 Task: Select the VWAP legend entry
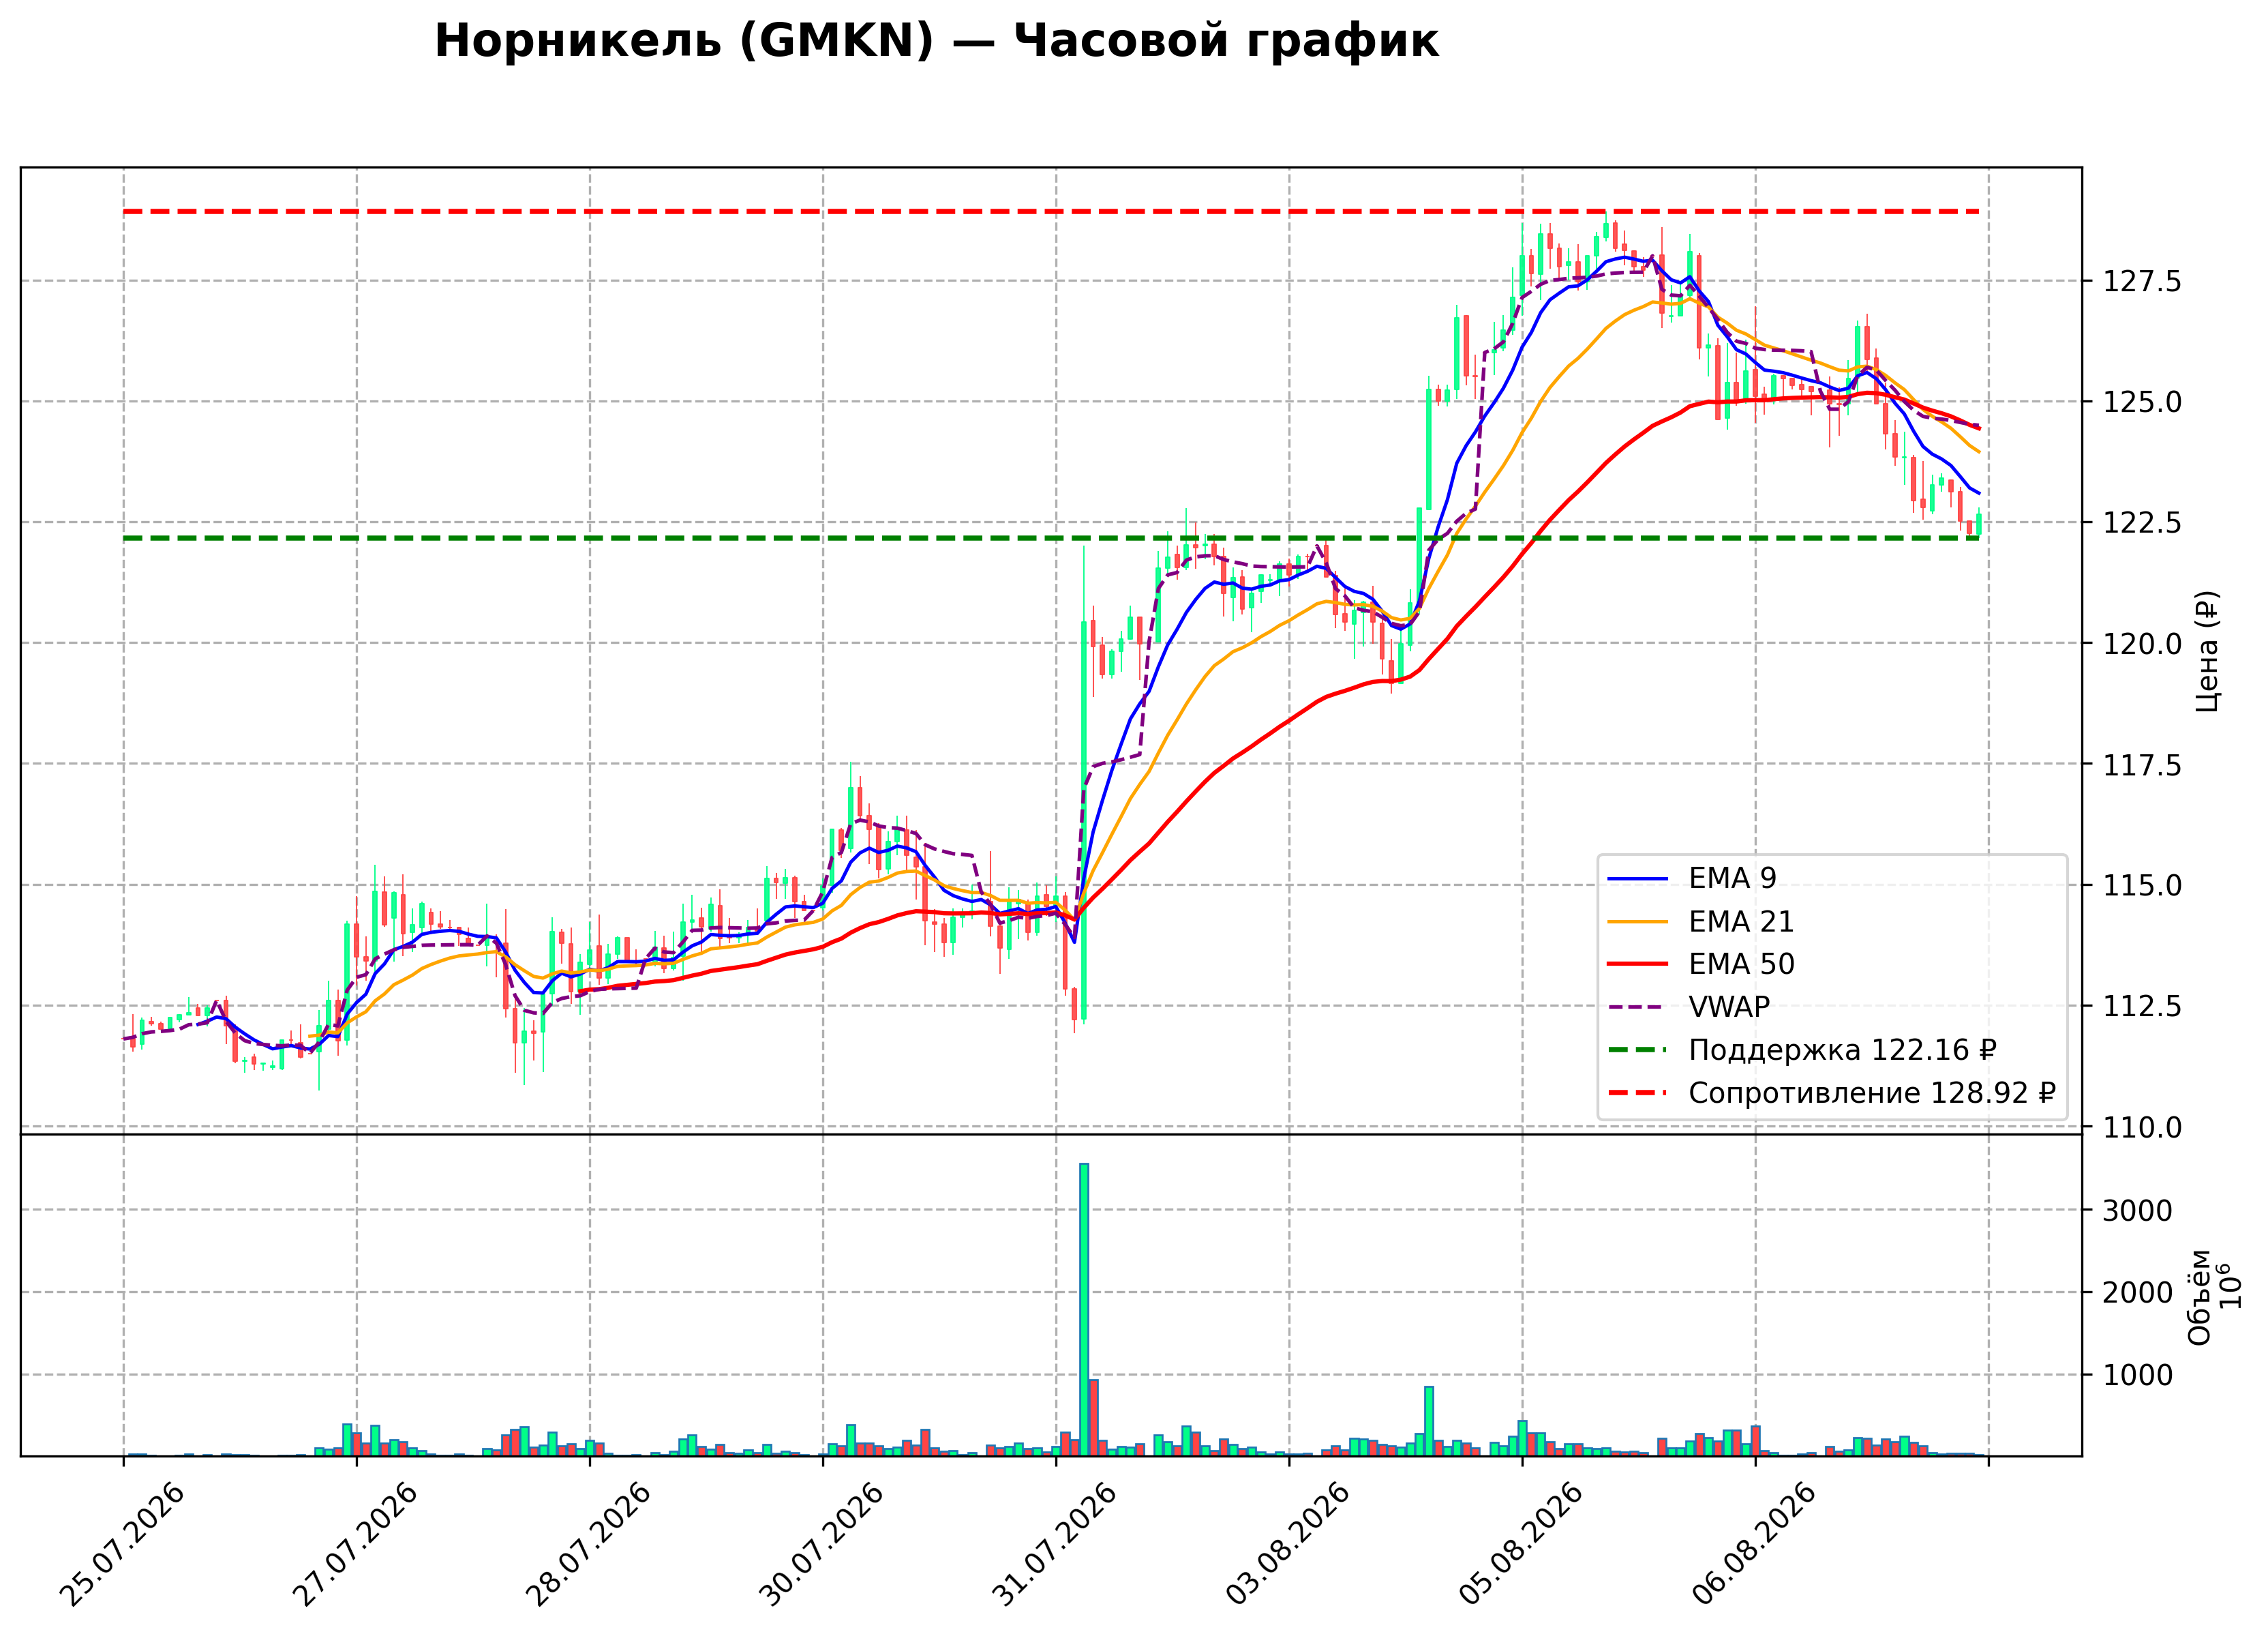point(1689,1007)
